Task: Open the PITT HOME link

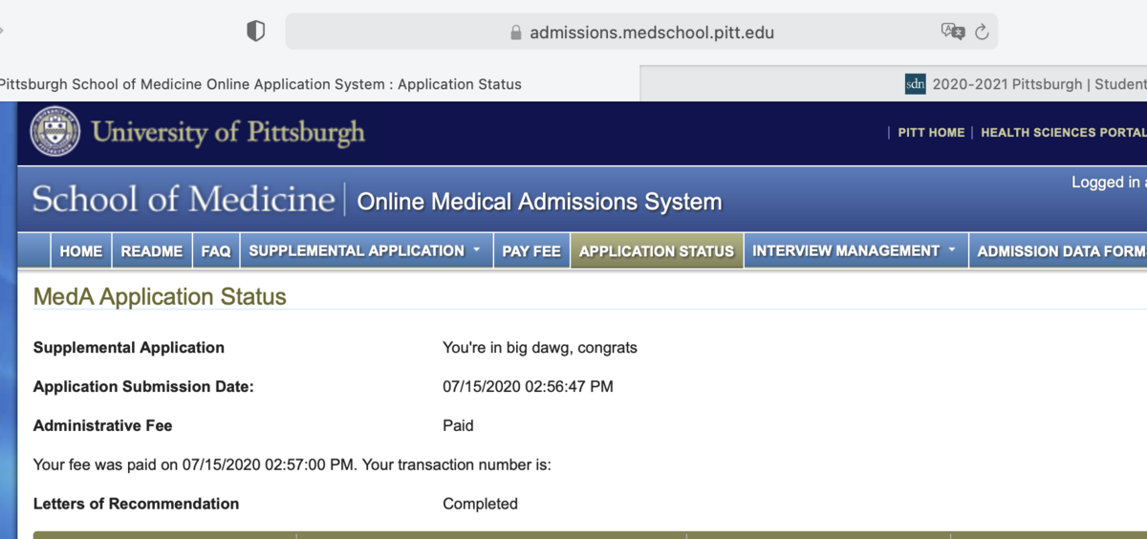Action: (x=931, y=133)
